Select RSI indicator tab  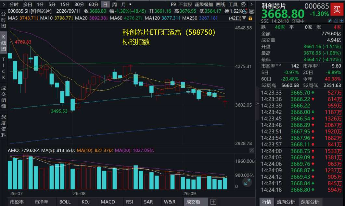(x=129, y=202)
